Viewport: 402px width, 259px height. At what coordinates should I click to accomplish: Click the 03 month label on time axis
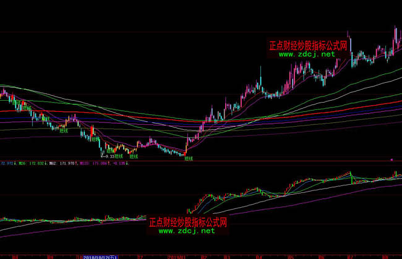(x=227, y=255)
